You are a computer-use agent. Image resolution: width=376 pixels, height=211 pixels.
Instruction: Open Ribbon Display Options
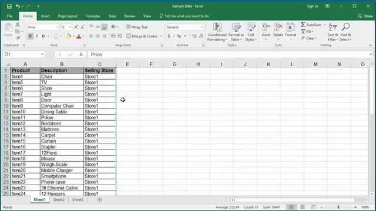click(x=327, y=6)
